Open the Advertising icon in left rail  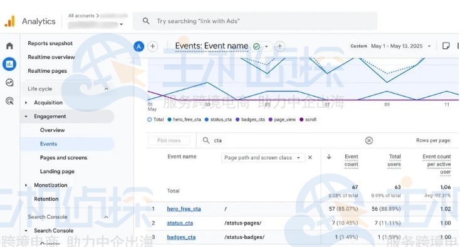9,101
